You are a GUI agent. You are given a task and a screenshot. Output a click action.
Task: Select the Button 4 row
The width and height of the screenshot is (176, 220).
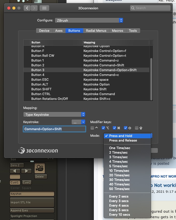click(86, 75)
